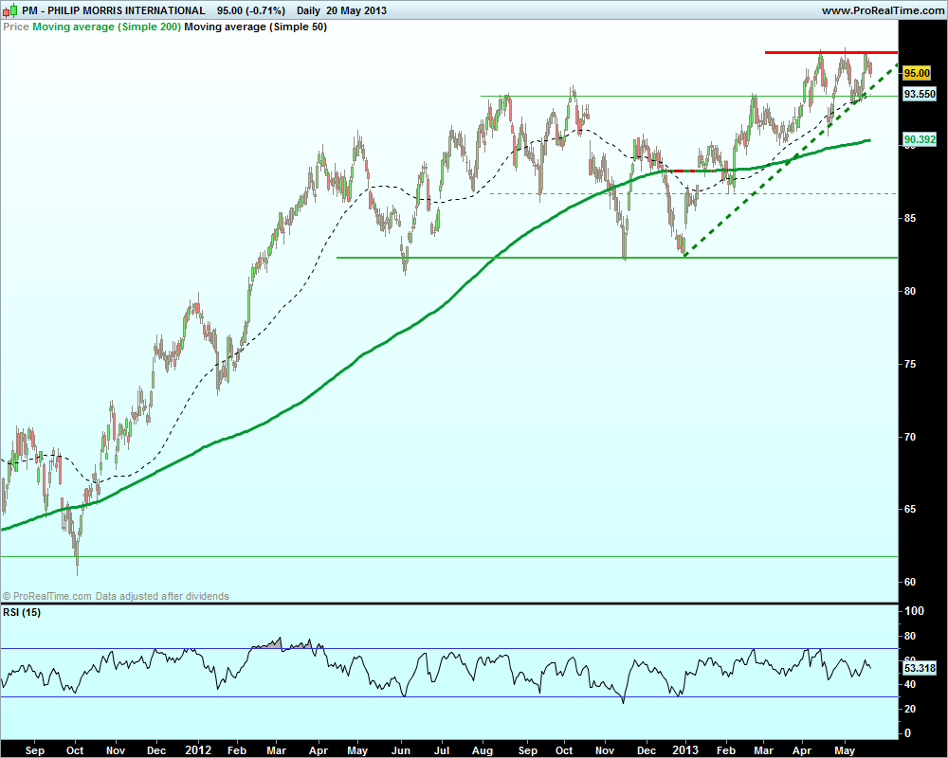Click the Price legend label
This screenshot has height=758, width=948.
16,27
